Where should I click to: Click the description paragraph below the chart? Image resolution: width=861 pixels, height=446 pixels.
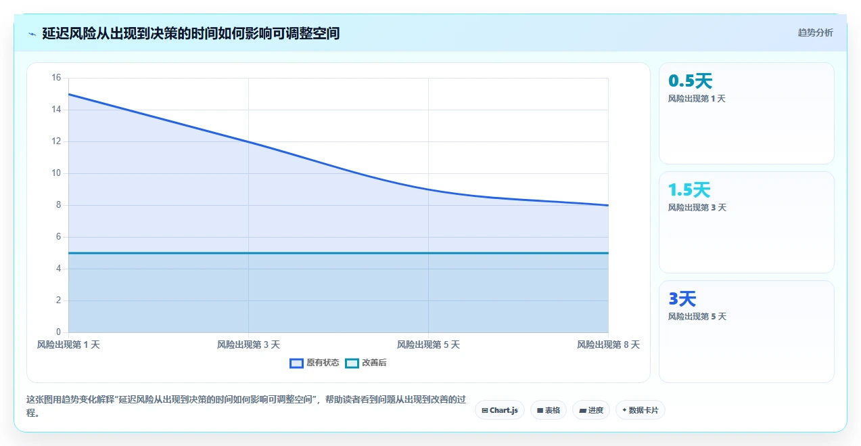coord(246,406)
